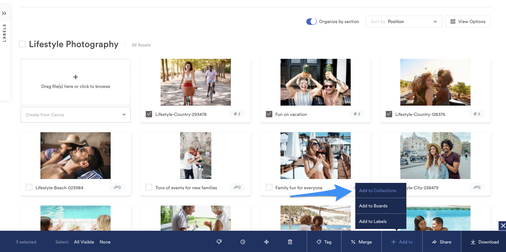
Task: Select All Visible assets link
Action: [x=84, y=242]
